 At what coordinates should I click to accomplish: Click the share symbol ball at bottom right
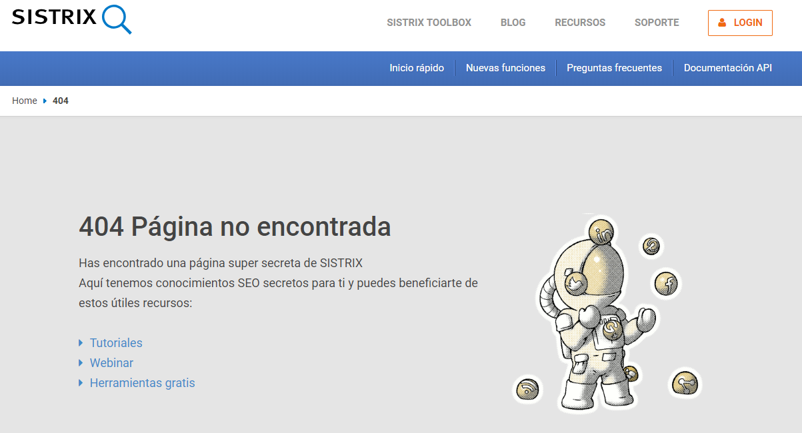(x=685, y=383)
